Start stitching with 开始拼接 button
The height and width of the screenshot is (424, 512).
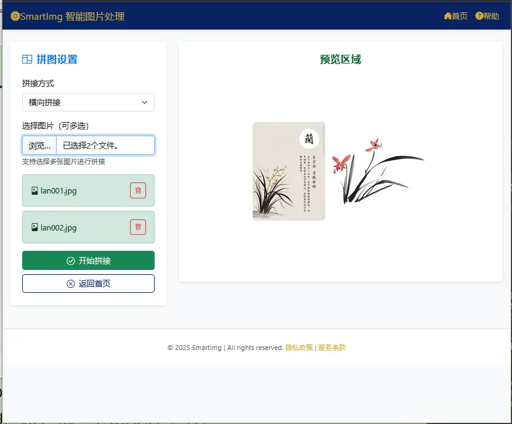[x=88, y=260]
